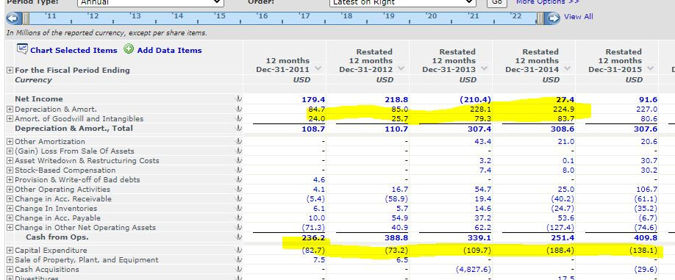Click the chart icon in the Change in Acc. Receivable row
This screenshot has width=675, height=280.
click(x=238, y=198)
